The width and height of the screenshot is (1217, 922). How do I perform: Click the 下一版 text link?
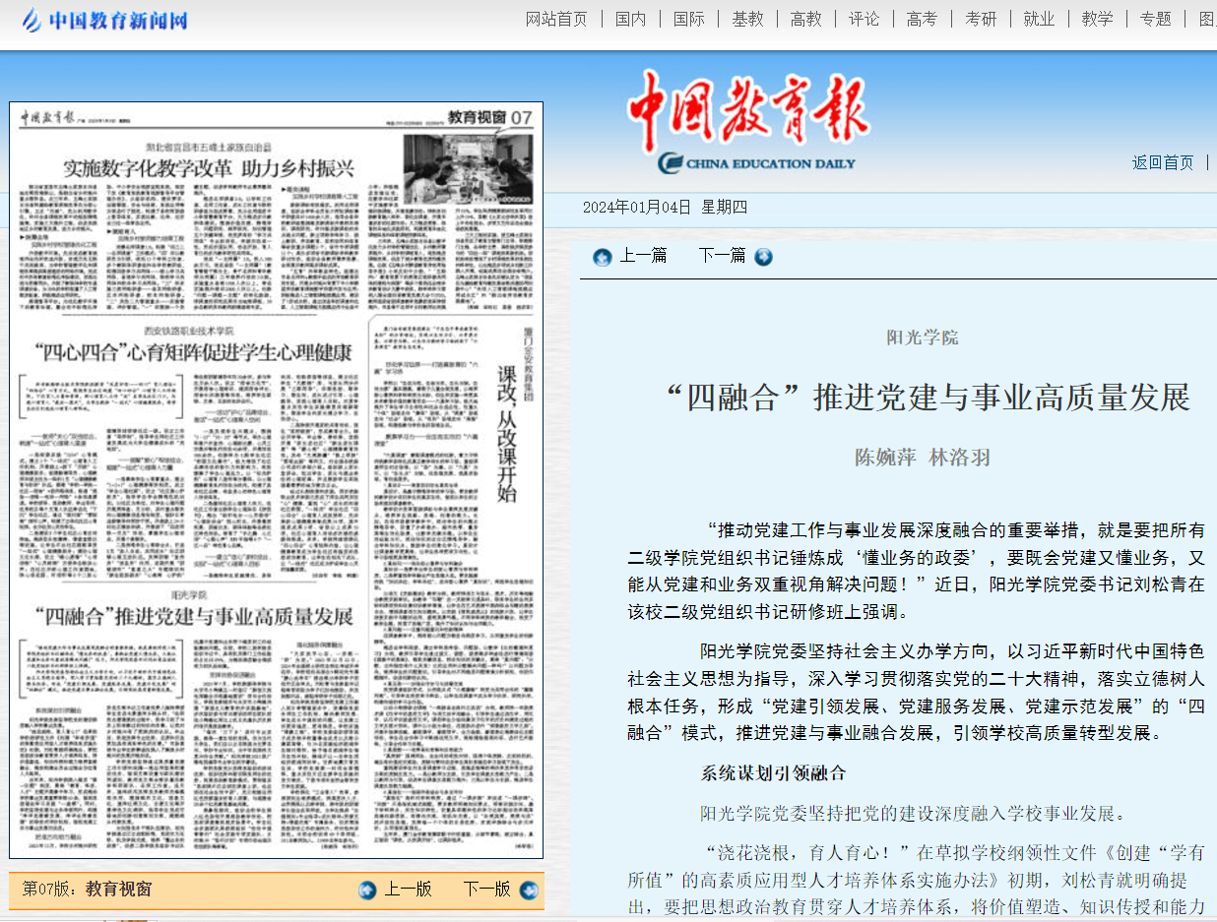(486, 890)
